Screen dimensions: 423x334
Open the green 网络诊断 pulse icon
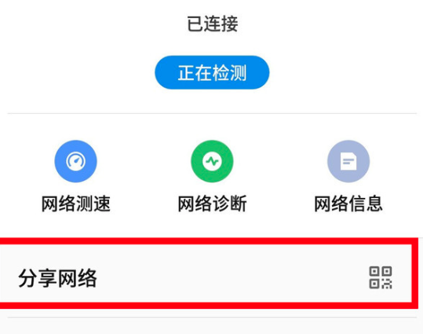point(212,161)
